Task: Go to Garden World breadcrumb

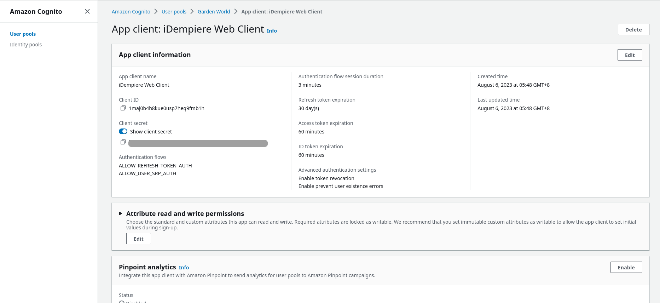Action: point(214,12)
